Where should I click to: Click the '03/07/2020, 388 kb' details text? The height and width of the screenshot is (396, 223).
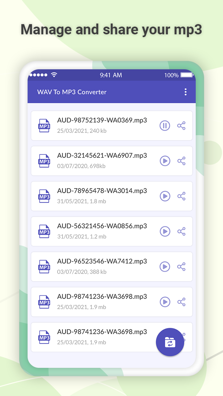tap(82, 272)
